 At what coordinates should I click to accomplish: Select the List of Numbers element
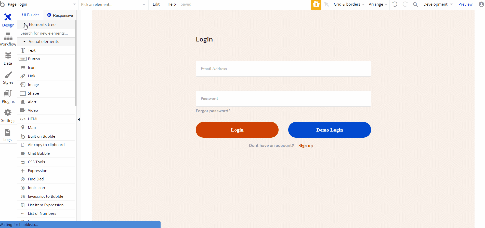click(46, 213)
